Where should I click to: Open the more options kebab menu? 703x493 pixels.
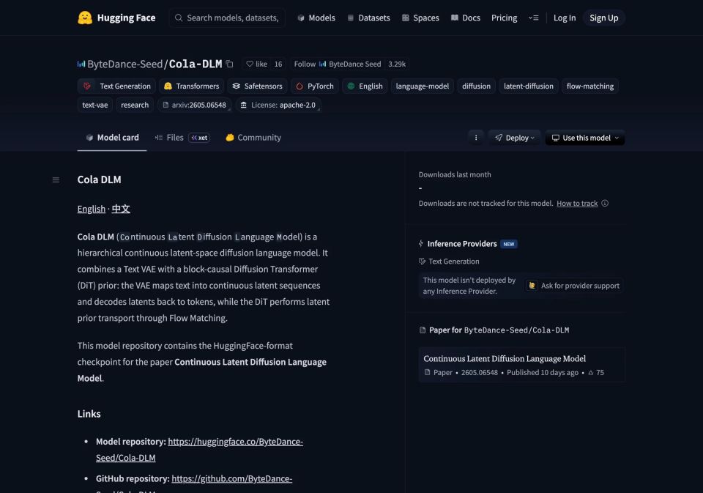[x=476, y=138]
